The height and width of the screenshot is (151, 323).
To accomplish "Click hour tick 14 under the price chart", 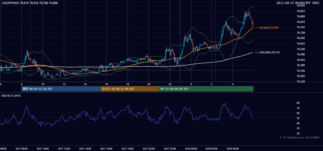I will click(85, 84).
